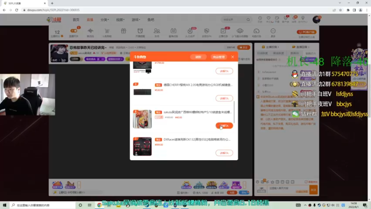Open the Douyu logo homepage
Viewport: 371px width, 209px height.
(x=54, y=20)
